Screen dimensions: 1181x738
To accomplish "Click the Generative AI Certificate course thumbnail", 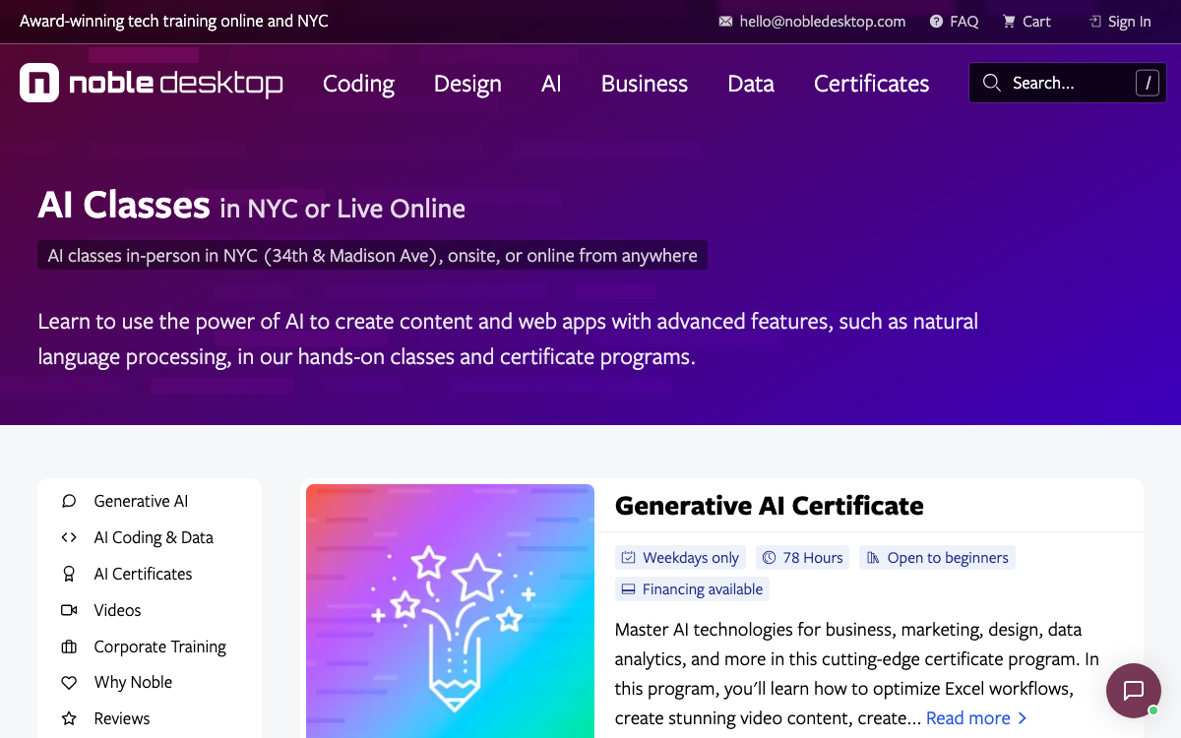I will click(450, 611).
